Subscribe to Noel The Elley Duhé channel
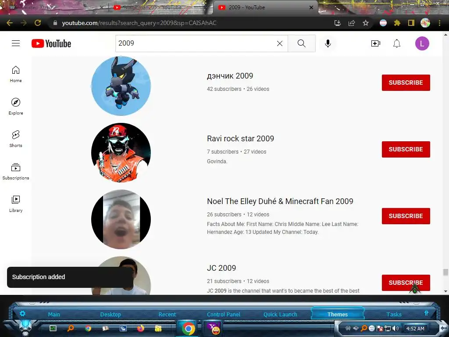 click(406, 216)
